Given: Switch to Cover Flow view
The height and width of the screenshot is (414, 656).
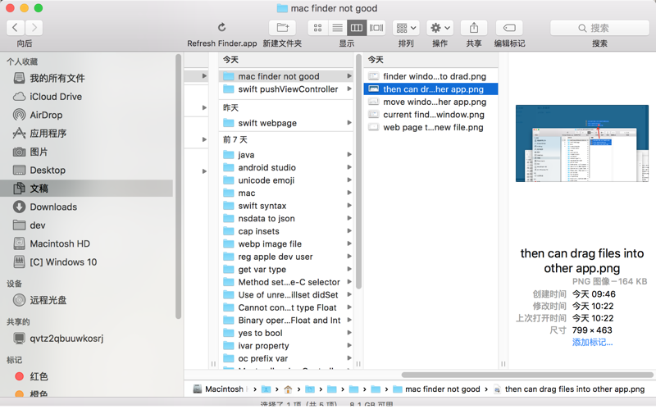Looking at the screenshot, I should click(376, 28).
